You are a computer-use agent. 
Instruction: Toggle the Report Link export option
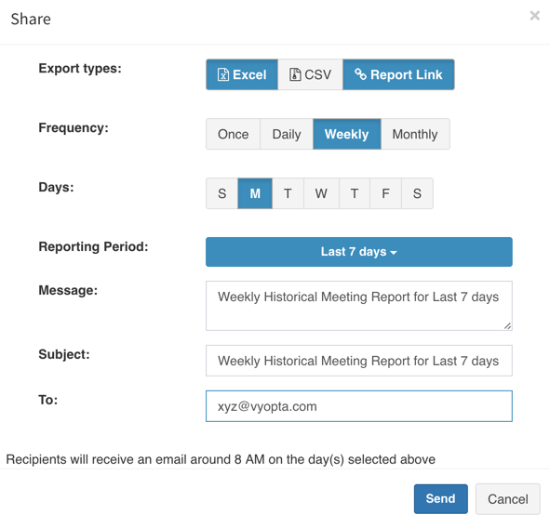(398, 74)
